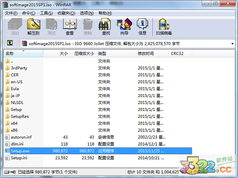This screenshot has width=238, height=178.
Task: Click the 43 size of autorun.inf
Action: pyautogui.click(x=65, y=137)
